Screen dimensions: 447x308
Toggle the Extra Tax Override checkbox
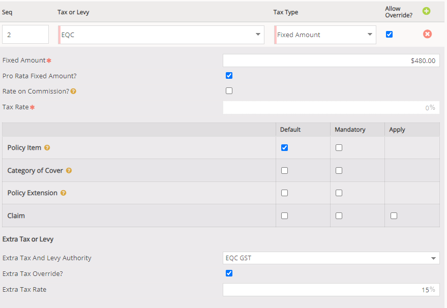tap(229, 273)
